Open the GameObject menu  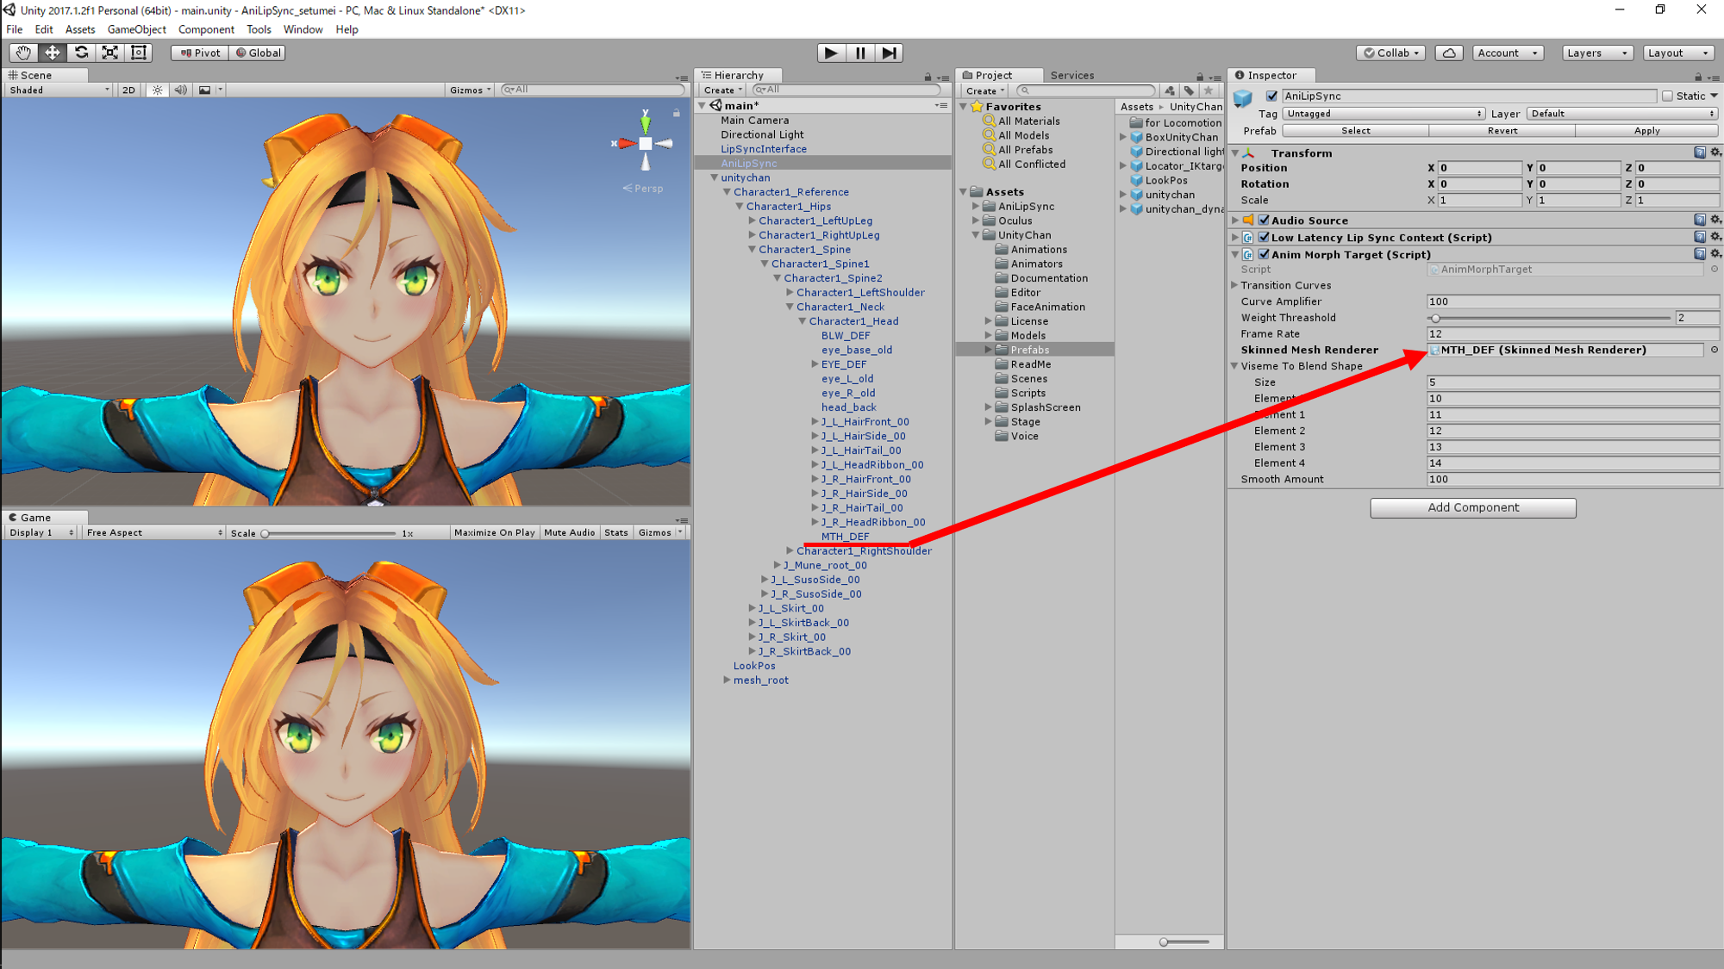[x=136, y=29]
